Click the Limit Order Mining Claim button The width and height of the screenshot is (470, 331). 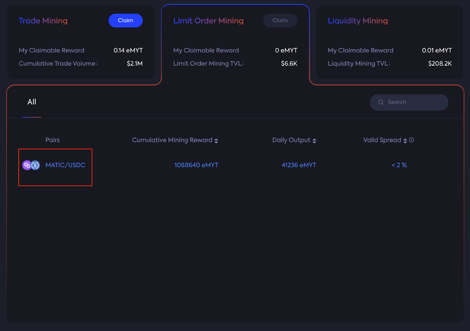(x=280, y=21)
